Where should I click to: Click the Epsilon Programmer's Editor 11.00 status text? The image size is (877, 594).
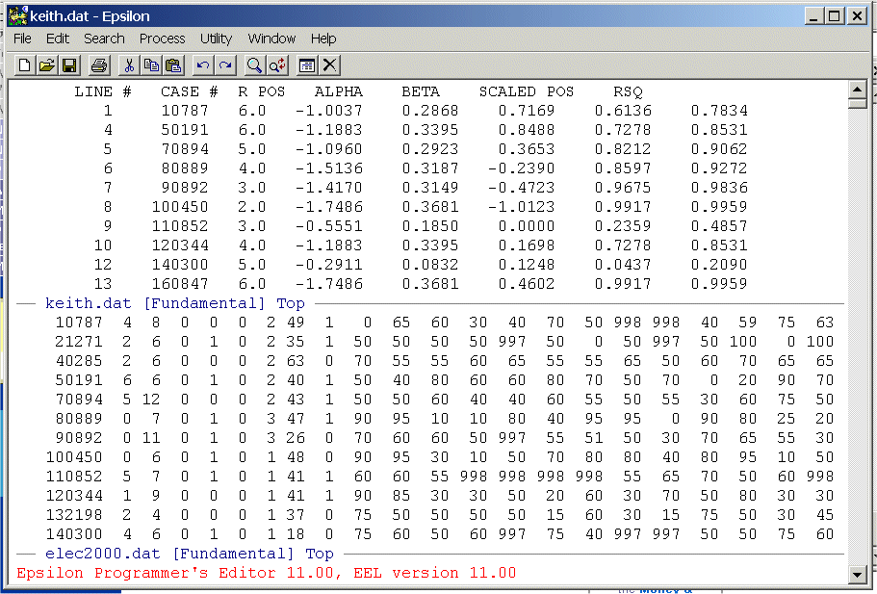click(x=267, y=573)
